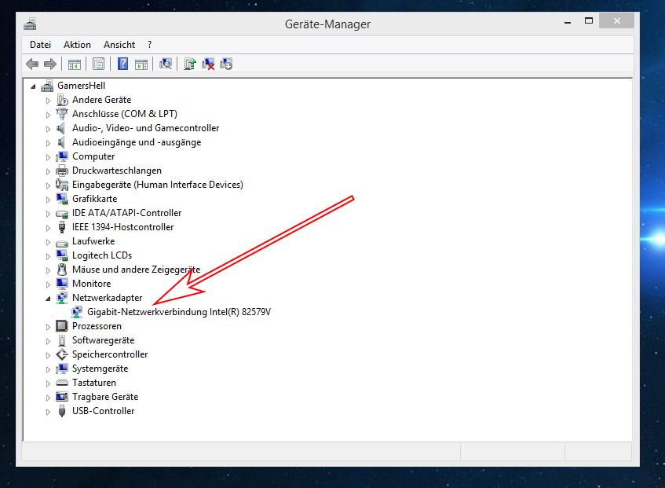The height and width of the screenshot is (488, 665).
Task: Click the forward arrow toolbar button
Action: pyautogui.click(x=50, y=64)
